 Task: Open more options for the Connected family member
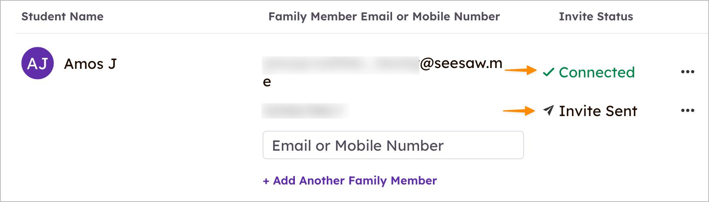pos(687,72)
